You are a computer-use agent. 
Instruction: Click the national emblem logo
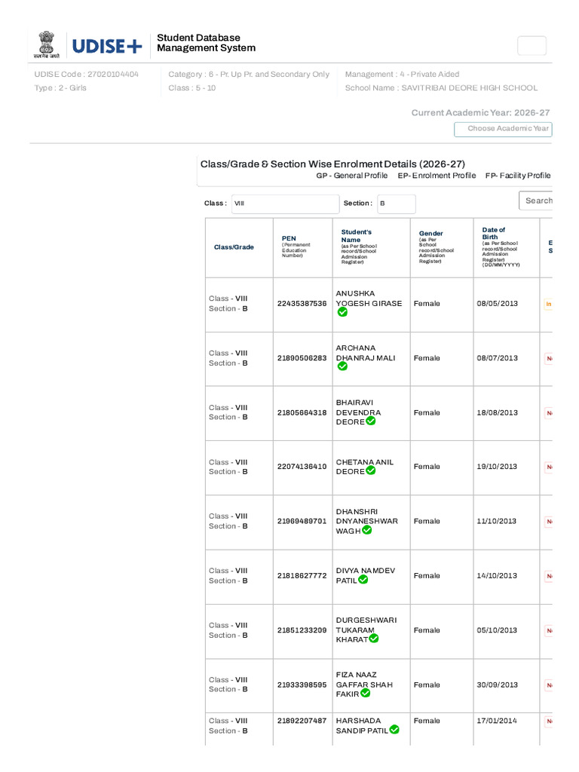point(46,45)
